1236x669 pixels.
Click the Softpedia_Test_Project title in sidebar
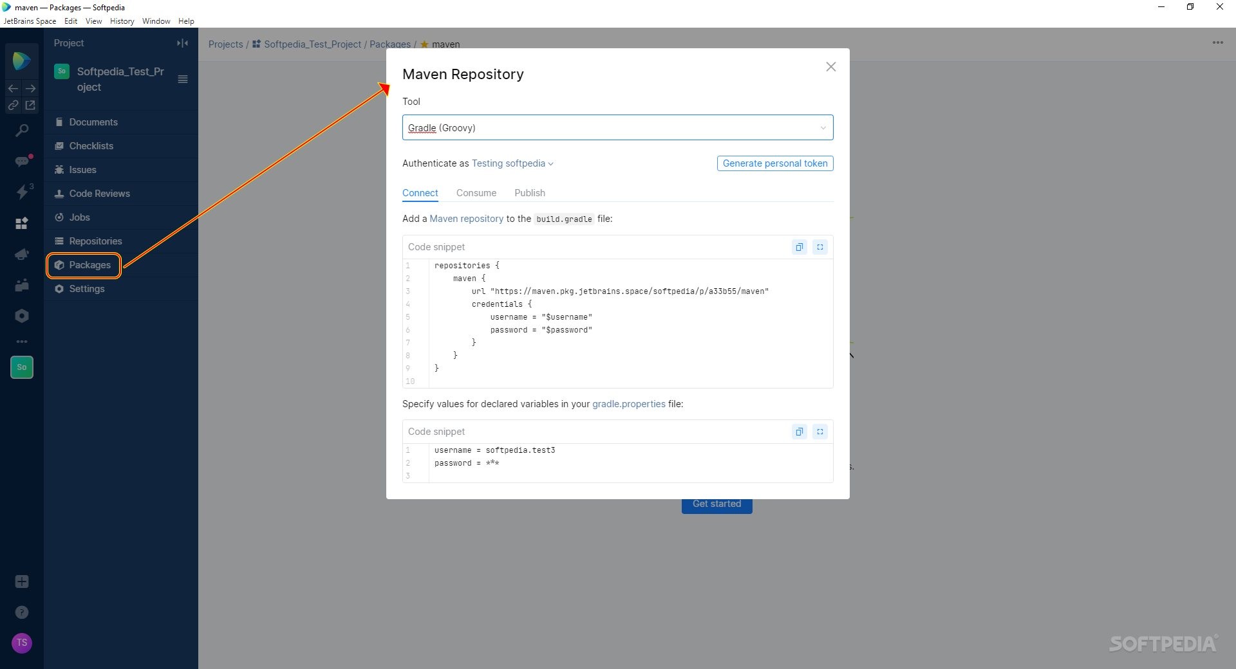click(120, 79)
